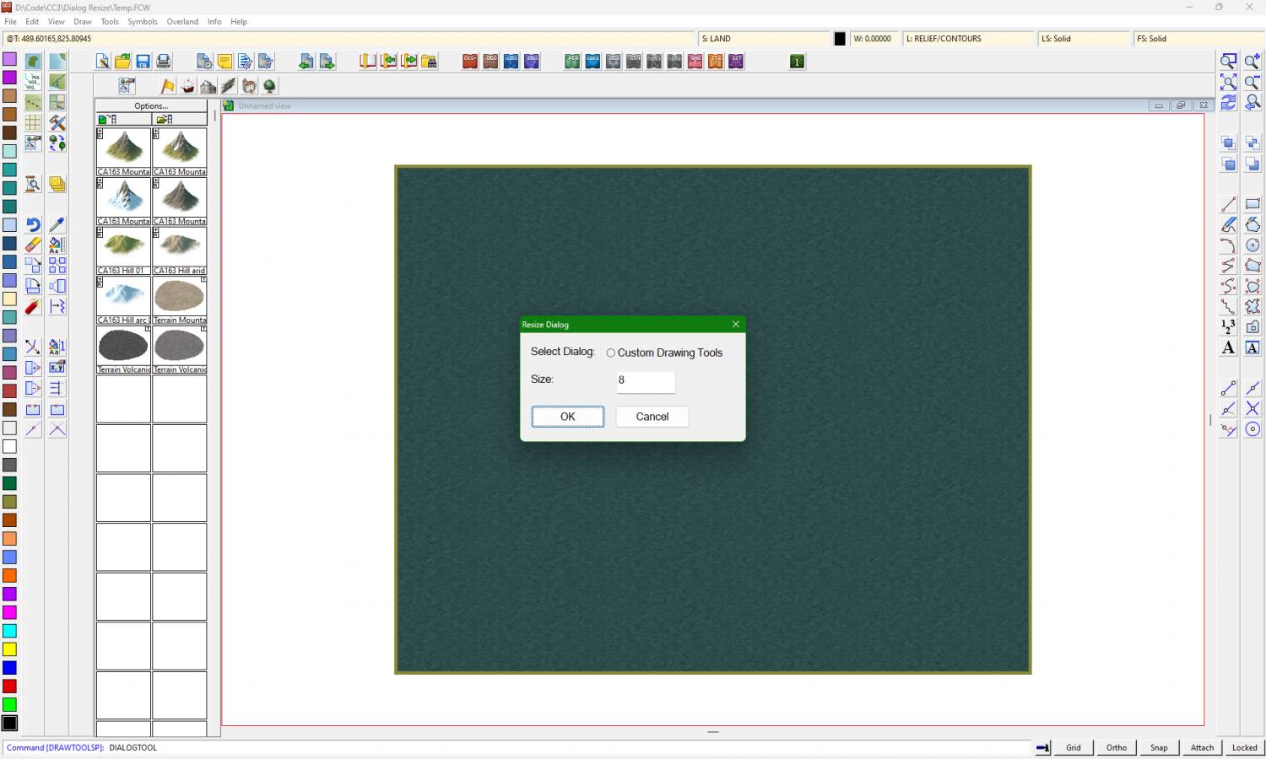Open the W: 0.00000 line width selector
The width and height of the screenshot is (1266, 759).
(x=874, y=39)
